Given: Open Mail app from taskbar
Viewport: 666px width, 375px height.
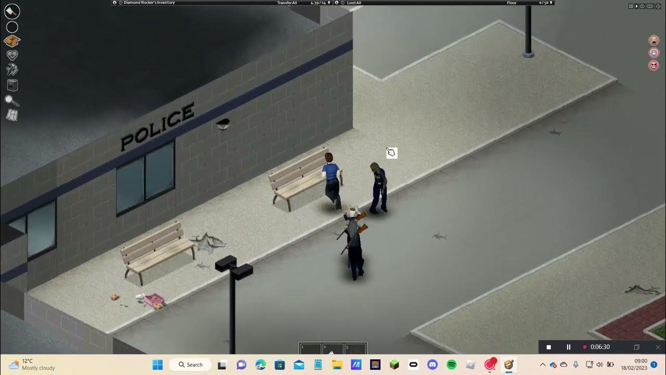Looking at the screenshot, I should [x=299, y=365].
